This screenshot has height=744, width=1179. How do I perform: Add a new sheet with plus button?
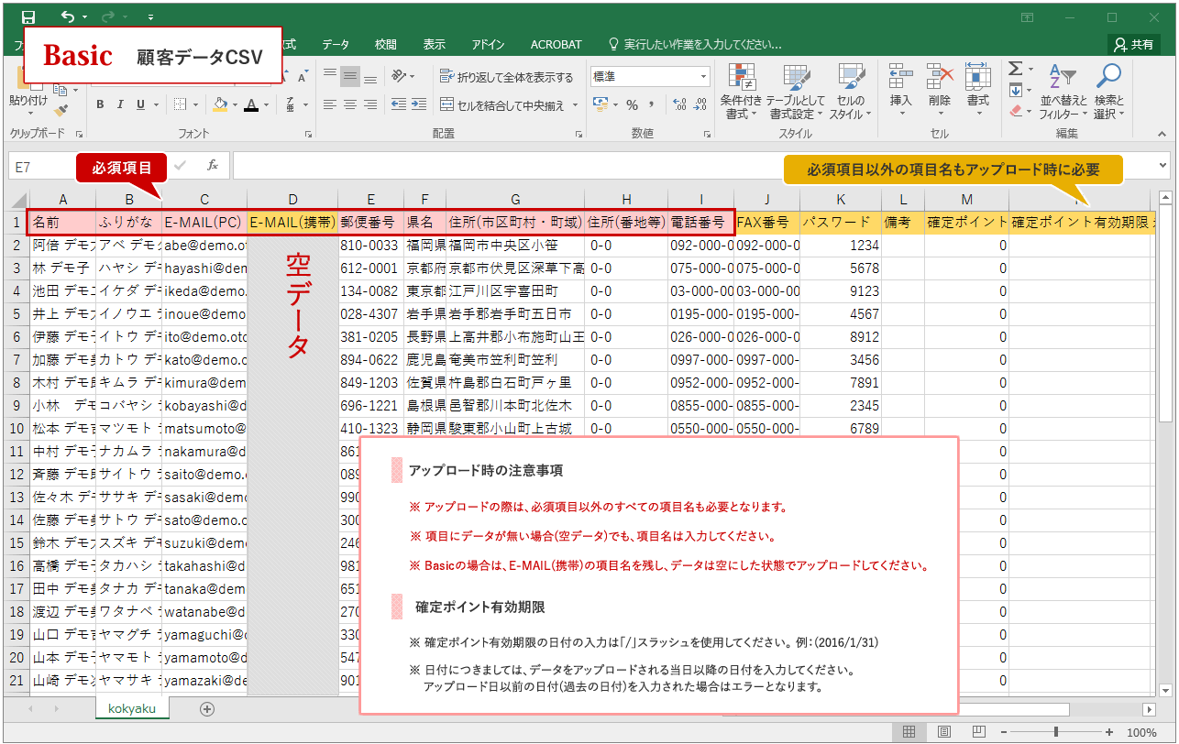point(207,709)
